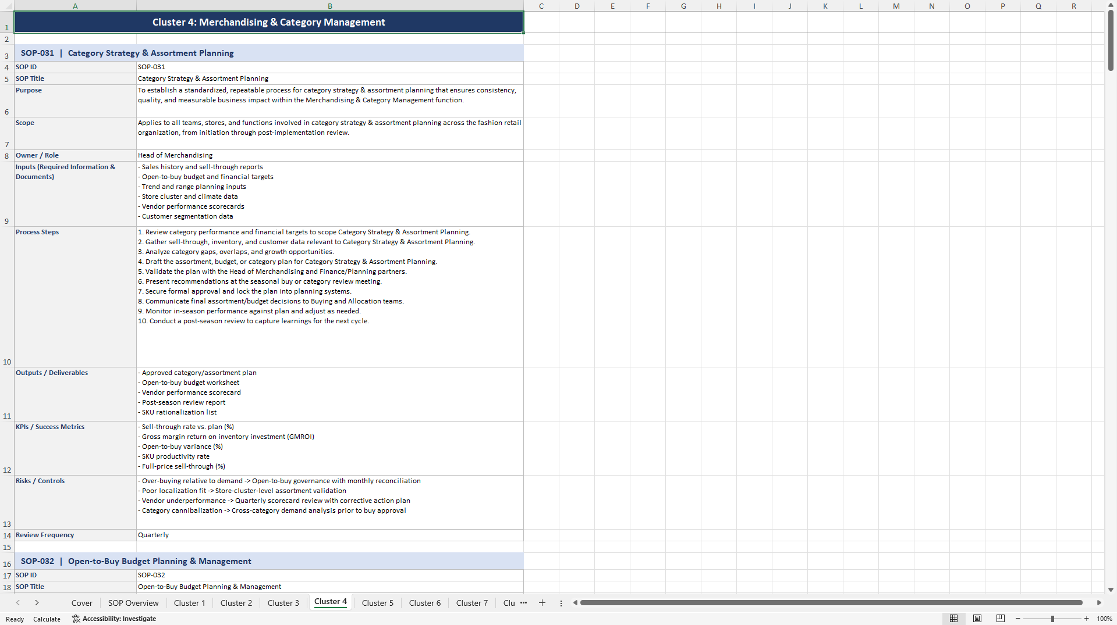1117x625 pixels.
Task: Select column B header
Action: click(330, 6)
